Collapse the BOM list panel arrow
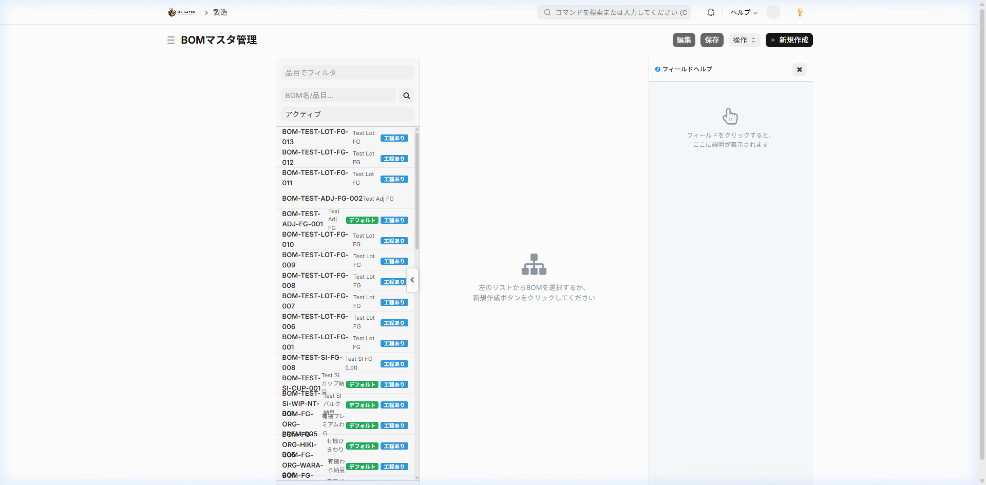Image resolution: width=986 pixels, height=485 pixels. pos(412,280)
